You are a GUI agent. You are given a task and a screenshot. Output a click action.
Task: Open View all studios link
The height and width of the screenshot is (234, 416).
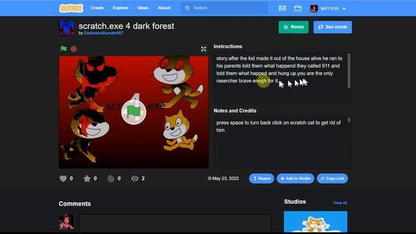(340, 203)
